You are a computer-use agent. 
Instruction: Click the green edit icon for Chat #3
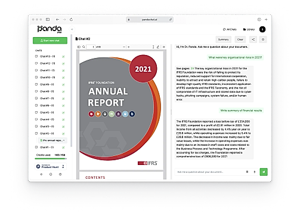click(x=63, y=127)
